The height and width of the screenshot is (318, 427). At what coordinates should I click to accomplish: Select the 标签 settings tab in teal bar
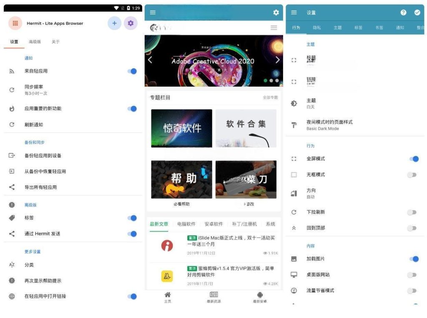point(358,28)
